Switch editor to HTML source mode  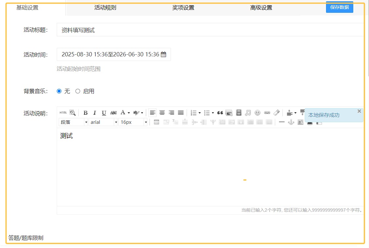63,113
